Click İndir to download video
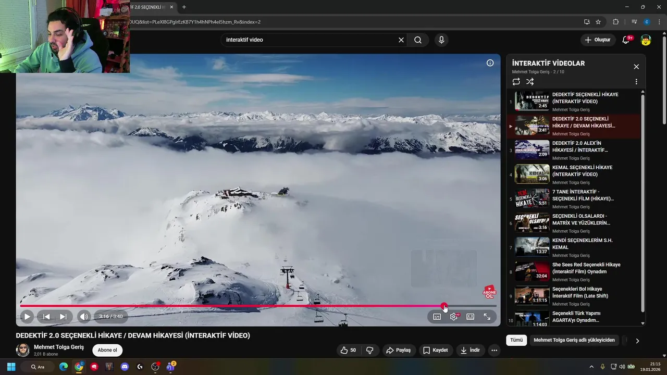 [470, 350]
